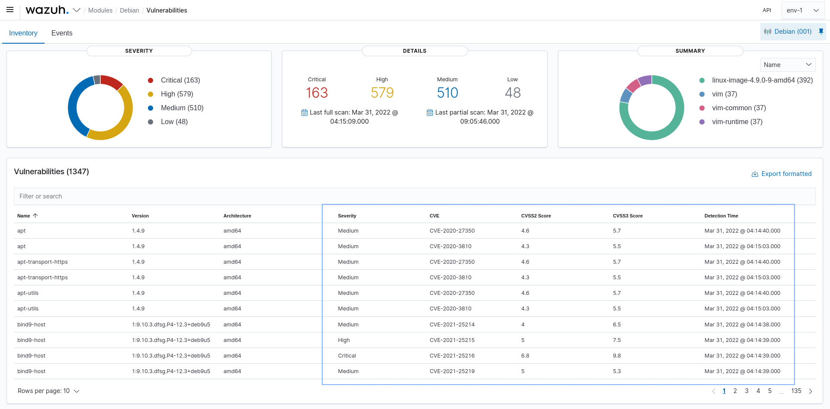Click the sort arrow on the Name column
This screenshot has width=830, height=409.
coord(35,215)
